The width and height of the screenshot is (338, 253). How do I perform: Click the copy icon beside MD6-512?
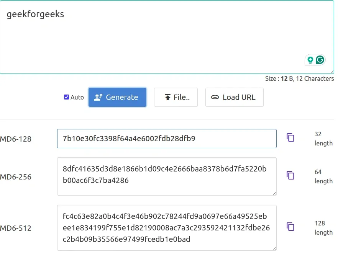[x=290, y=227]
